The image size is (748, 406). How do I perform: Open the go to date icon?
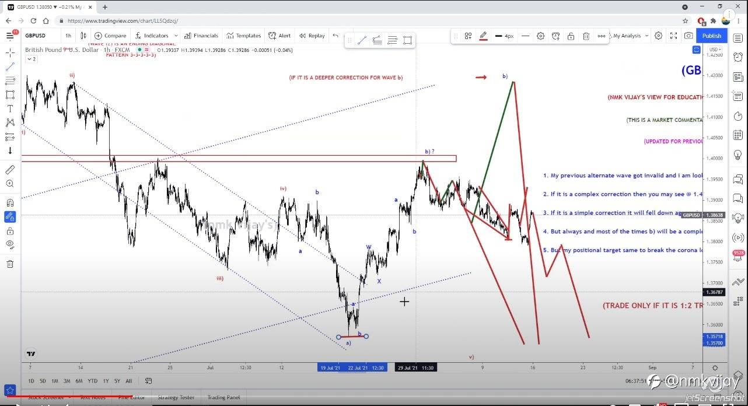click(x=148, y=381)
